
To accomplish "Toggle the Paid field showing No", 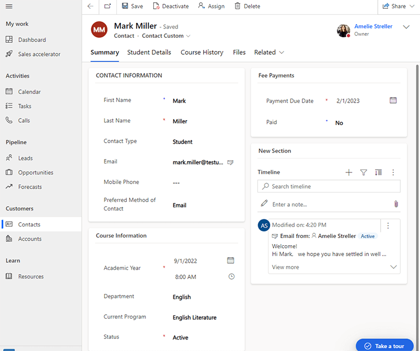I will 339,123.
